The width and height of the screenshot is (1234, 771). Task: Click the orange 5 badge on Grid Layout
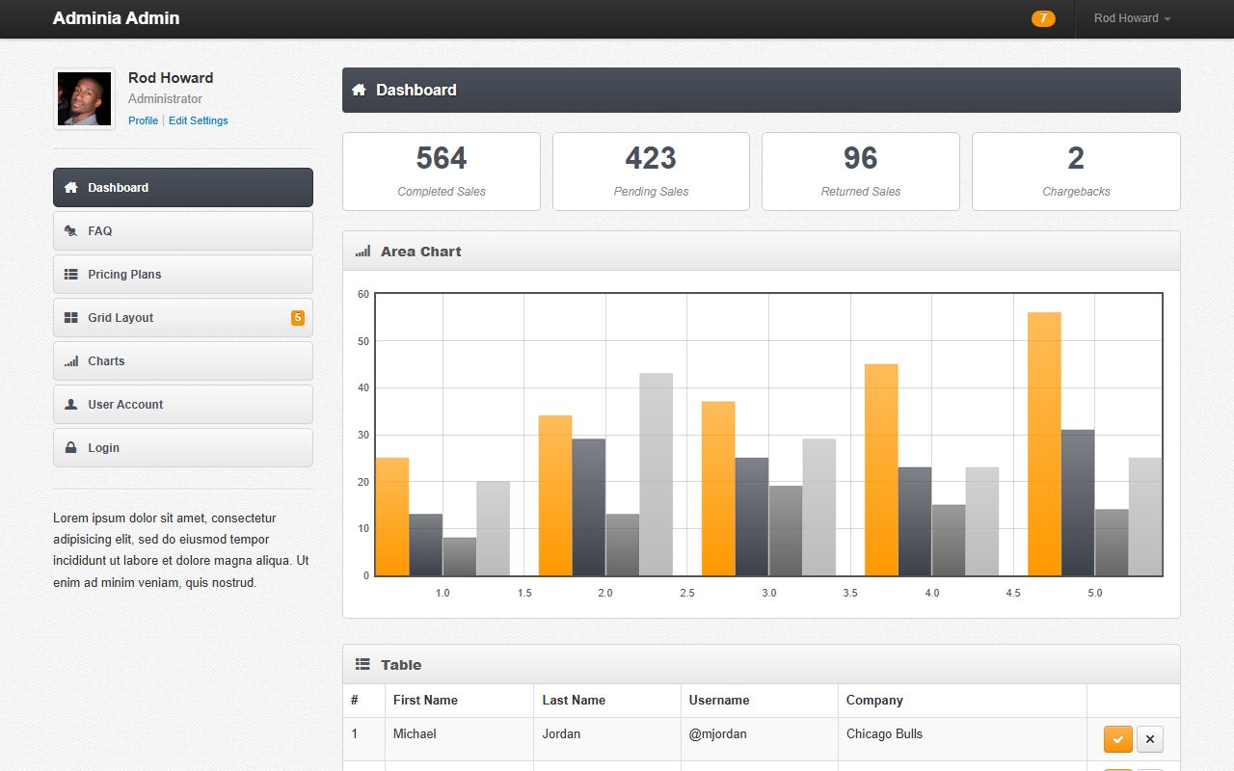click(298, 318)
